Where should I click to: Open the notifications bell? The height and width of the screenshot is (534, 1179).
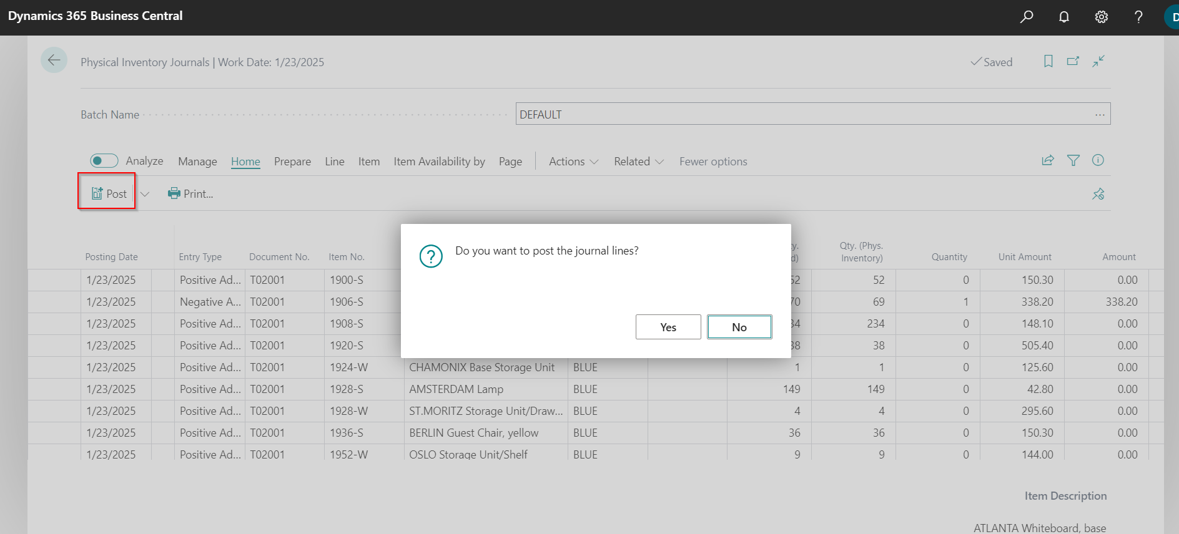click(x=1064, y=17)
